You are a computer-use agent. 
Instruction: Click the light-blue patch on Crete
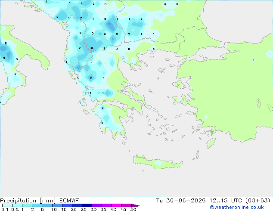pos(158,163)
